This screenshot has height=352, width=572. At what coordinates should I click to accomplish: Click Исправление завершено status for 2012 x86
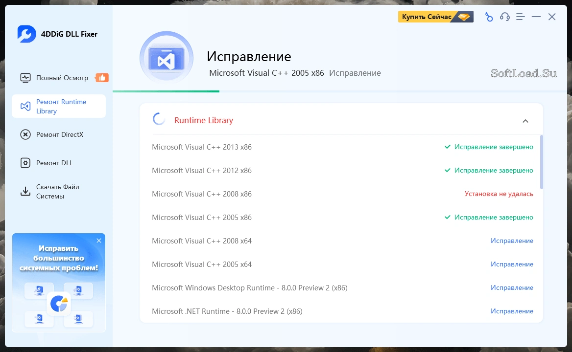[489, 170]
